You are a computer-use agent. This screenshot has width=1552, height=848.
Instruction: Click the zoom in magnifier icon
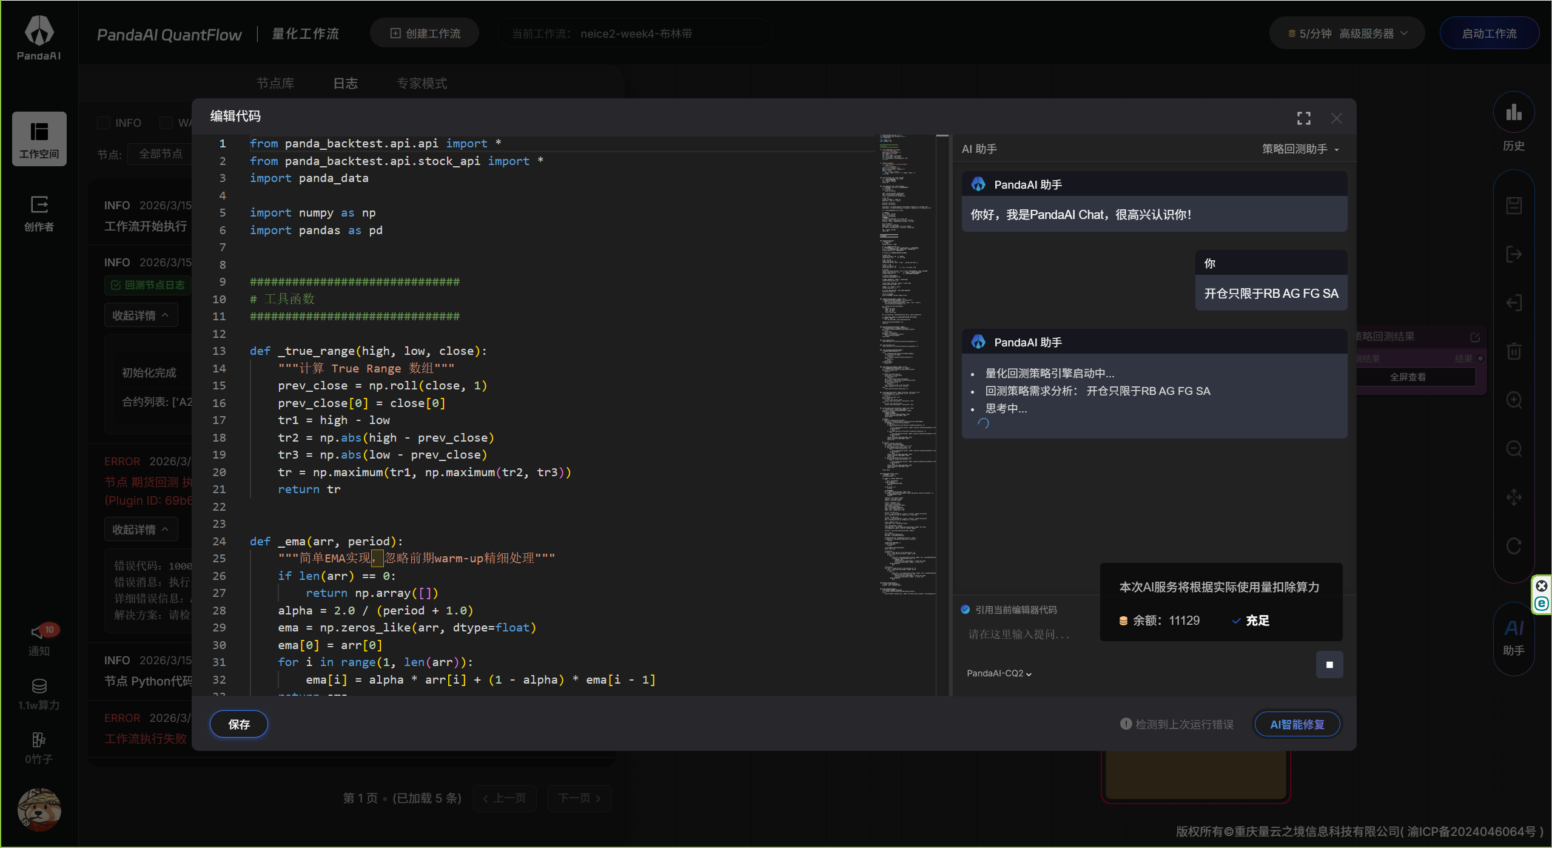point(1514,400)
